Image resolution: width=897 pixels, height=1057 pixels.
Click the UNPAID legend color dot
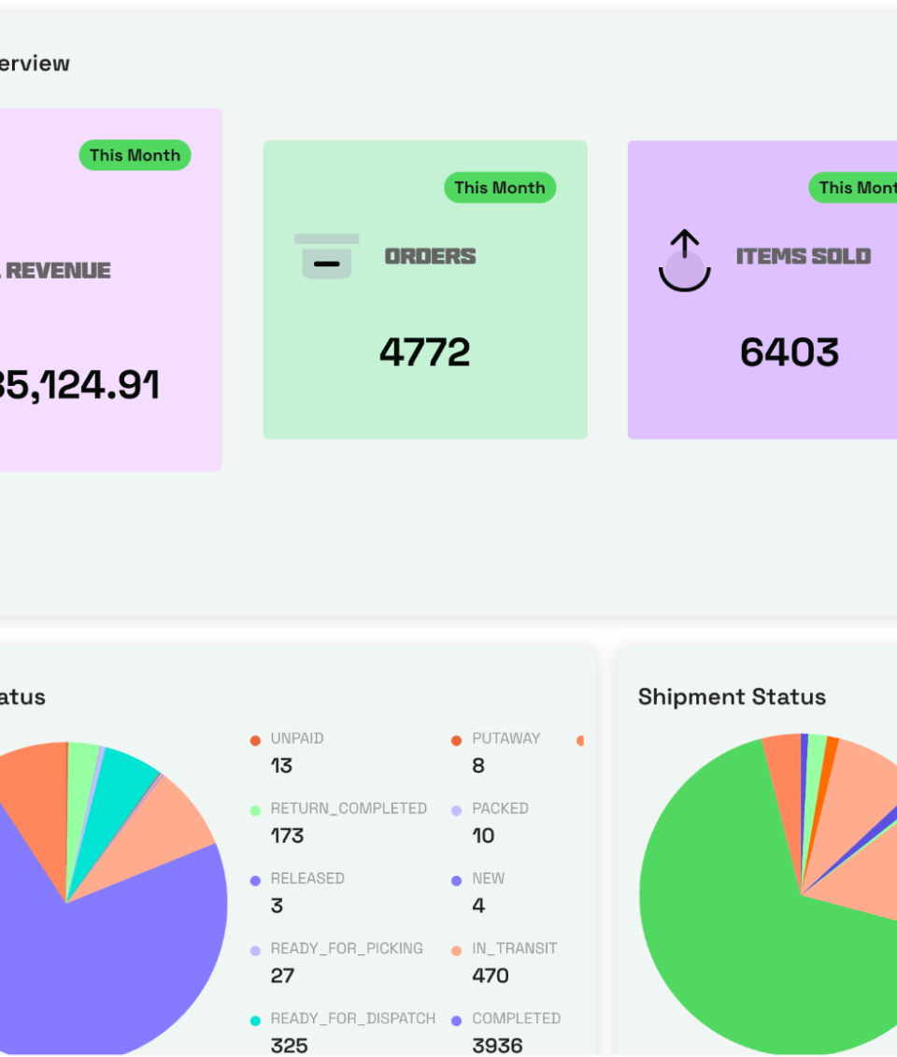click(x=255, y=740)
